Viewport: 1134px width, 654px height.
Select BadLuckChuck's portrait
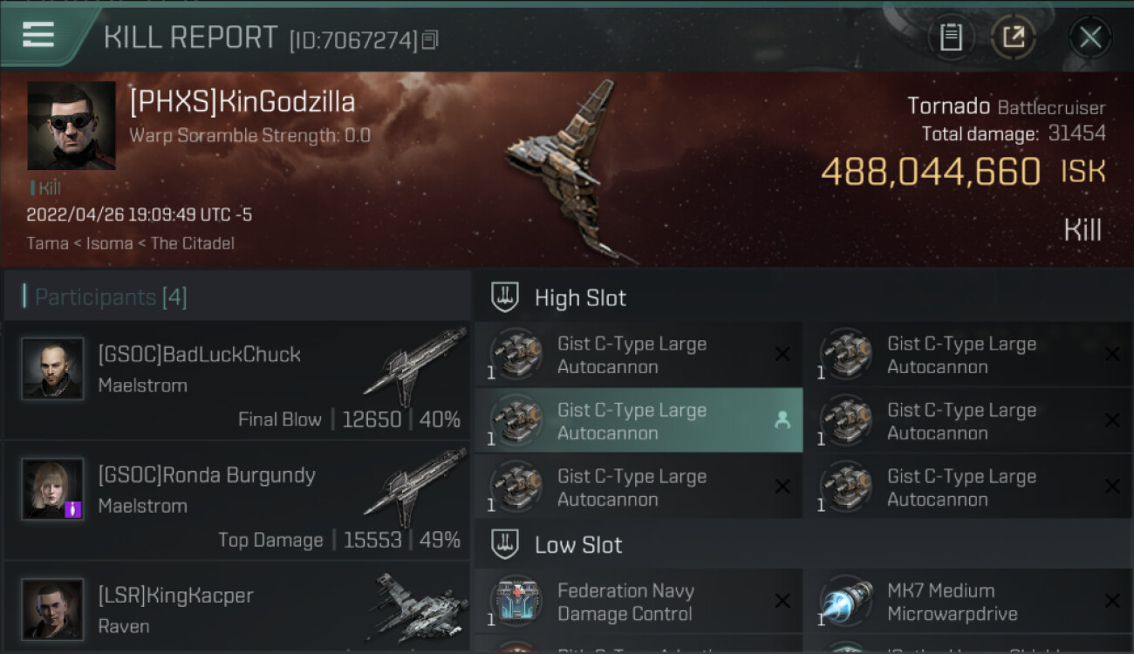click(x=52, y=369)
